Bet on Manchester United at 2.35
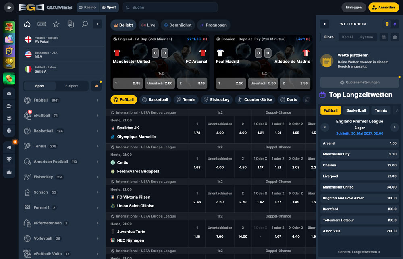Viewport: 403px width, 259px height. (x=128, y=83)
